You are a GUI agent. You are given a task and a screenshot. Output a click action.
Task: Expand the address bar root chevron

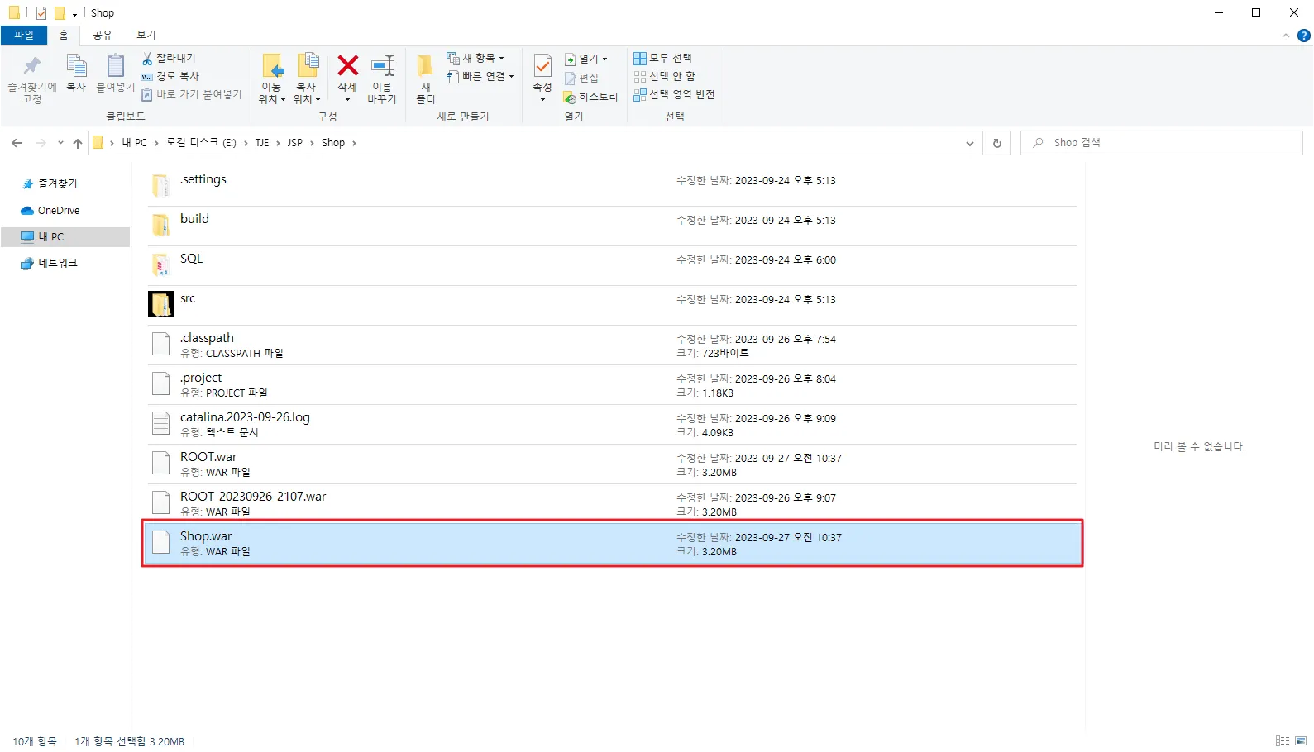[x=112, y=143]
